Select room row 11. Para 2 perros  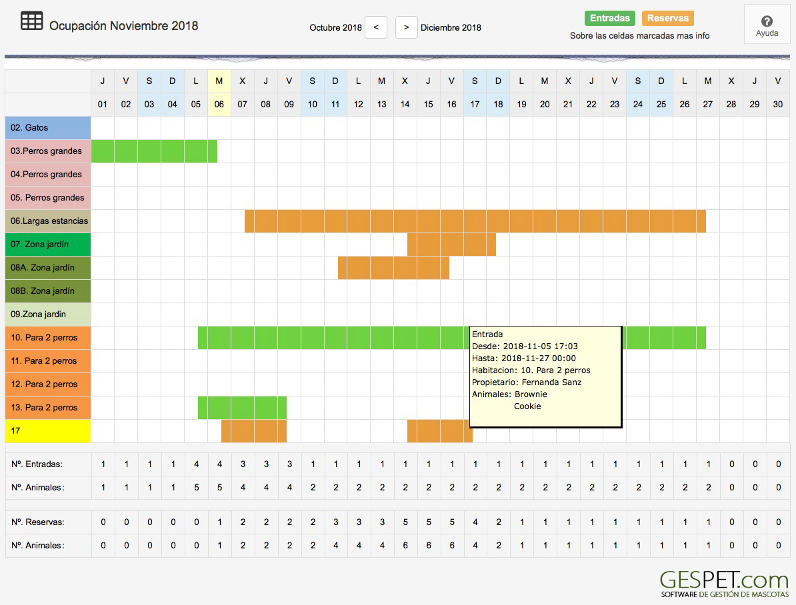coord(48,361)
